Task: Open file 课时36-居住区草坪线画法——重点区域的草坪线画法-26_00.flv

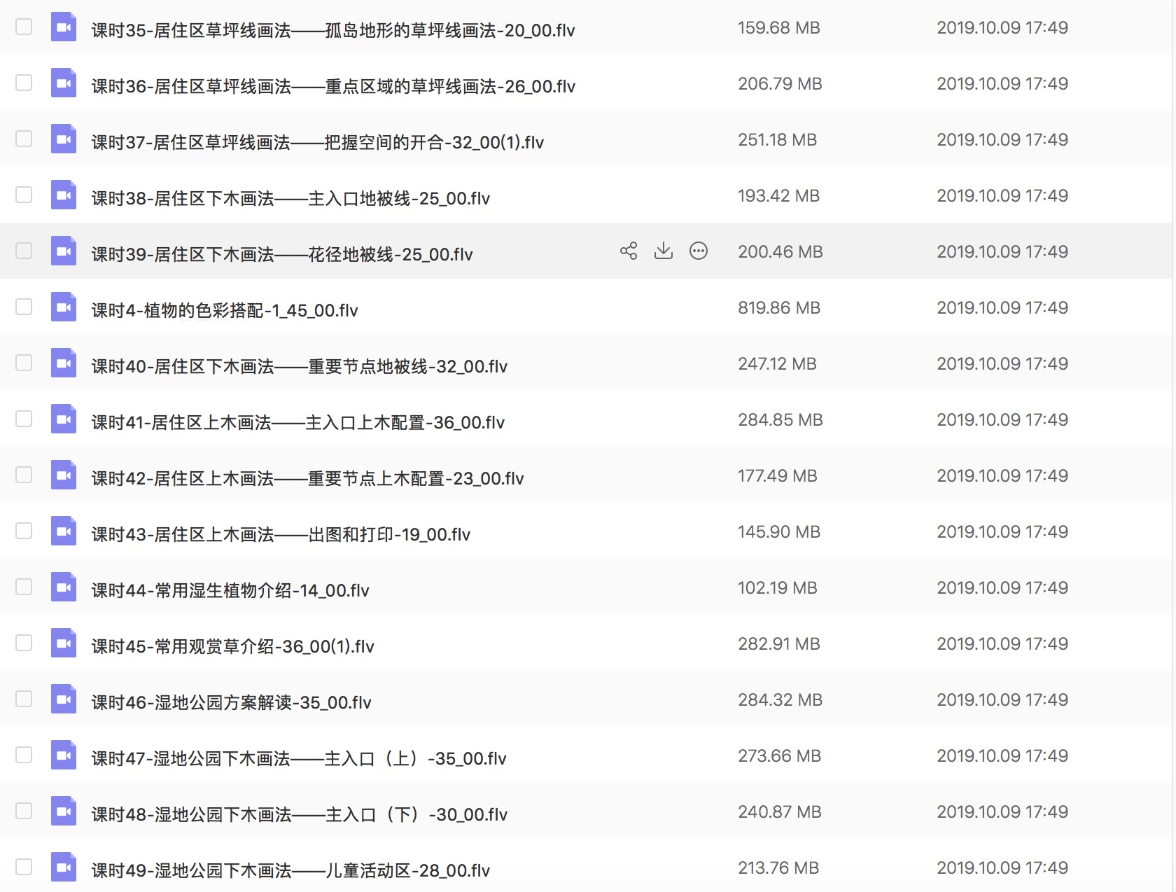Action: [333, 86]
